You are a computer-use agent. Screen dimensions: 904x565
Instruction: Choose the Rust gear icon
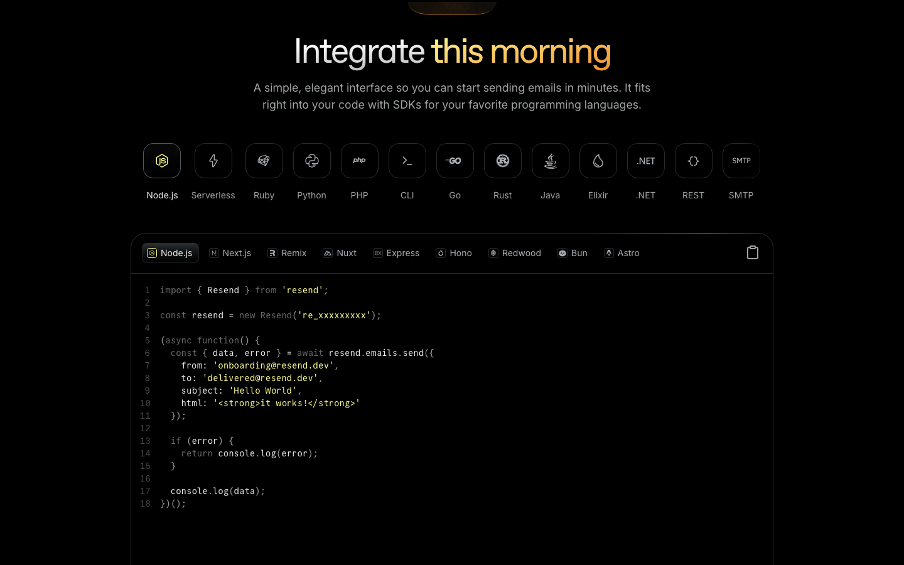[x=503, y=161]
